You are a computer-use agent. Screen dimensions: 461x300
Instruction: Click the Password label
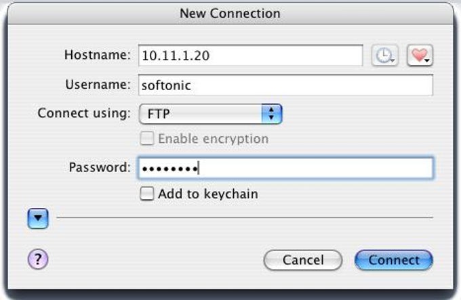tap(100, 167)
